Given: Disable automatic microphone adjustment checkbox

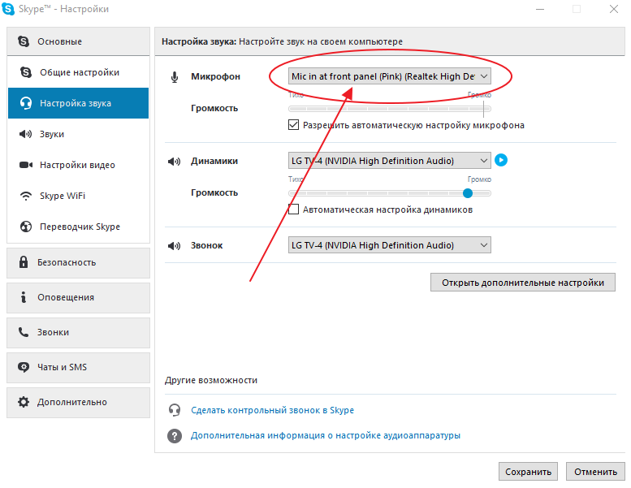Looking at the screenshot, I should pyautogui.click(x=294, y=125).
